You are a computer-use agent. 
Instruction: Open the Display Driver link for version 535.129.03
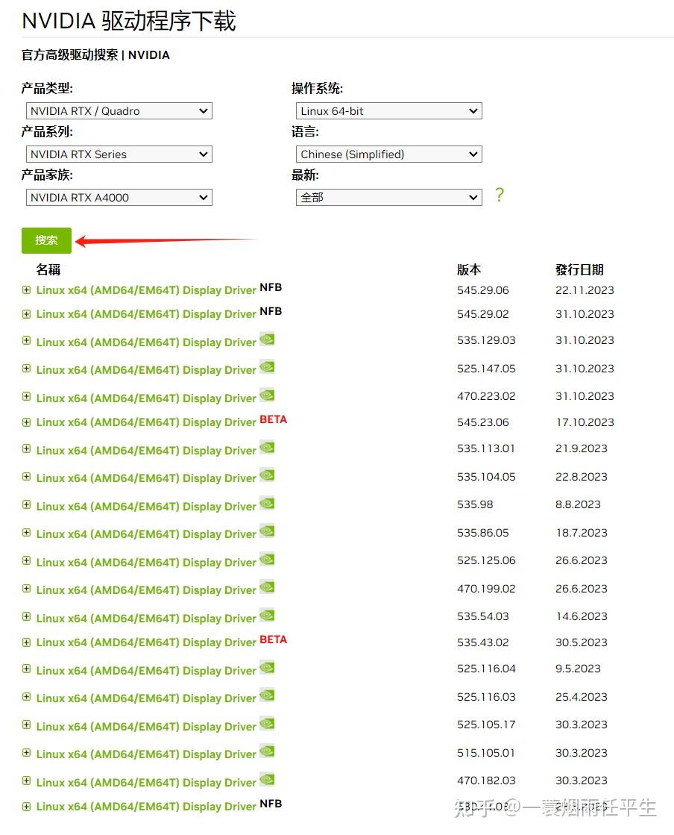click(146, 343)
